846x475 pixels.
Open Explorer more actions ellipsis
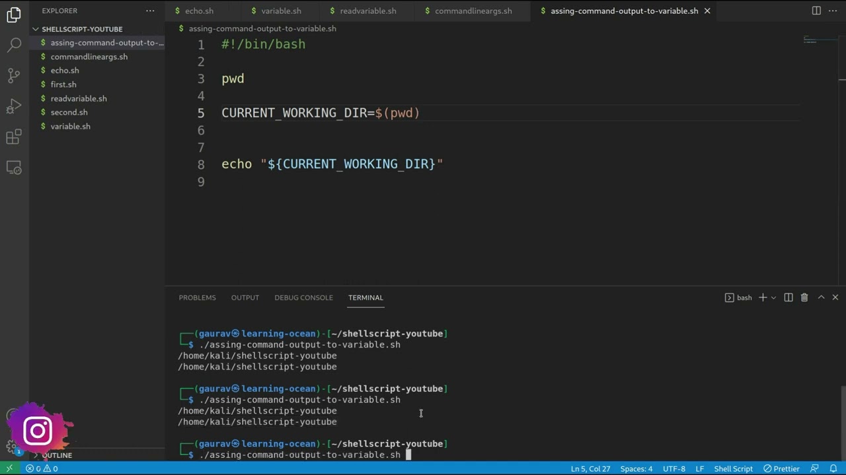[x=150, y=11]
